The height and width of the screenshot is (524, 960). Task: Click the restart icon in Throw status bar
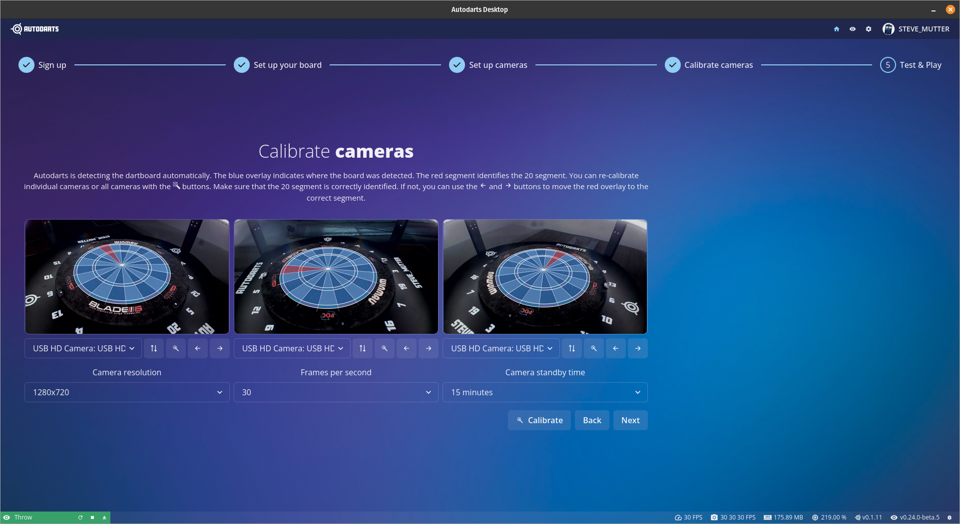click(x=80, y=518)
